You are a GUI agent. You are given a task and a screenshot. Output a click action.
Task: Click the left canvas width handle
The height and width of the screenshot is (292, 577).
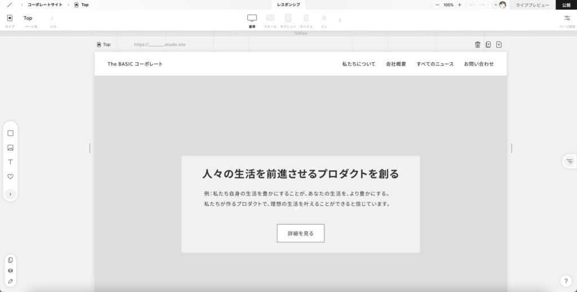tap(90, 148)
